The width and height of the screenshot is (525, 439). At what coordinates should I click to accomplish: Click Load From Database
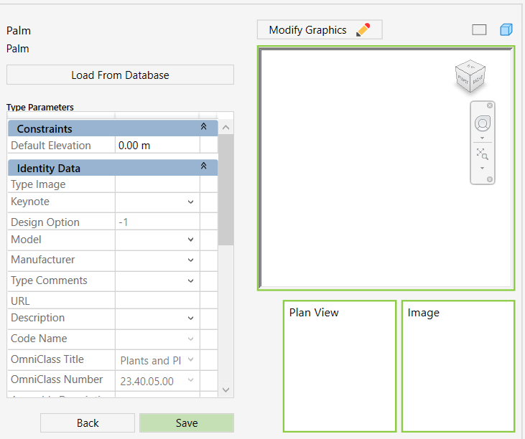[120, 75]
